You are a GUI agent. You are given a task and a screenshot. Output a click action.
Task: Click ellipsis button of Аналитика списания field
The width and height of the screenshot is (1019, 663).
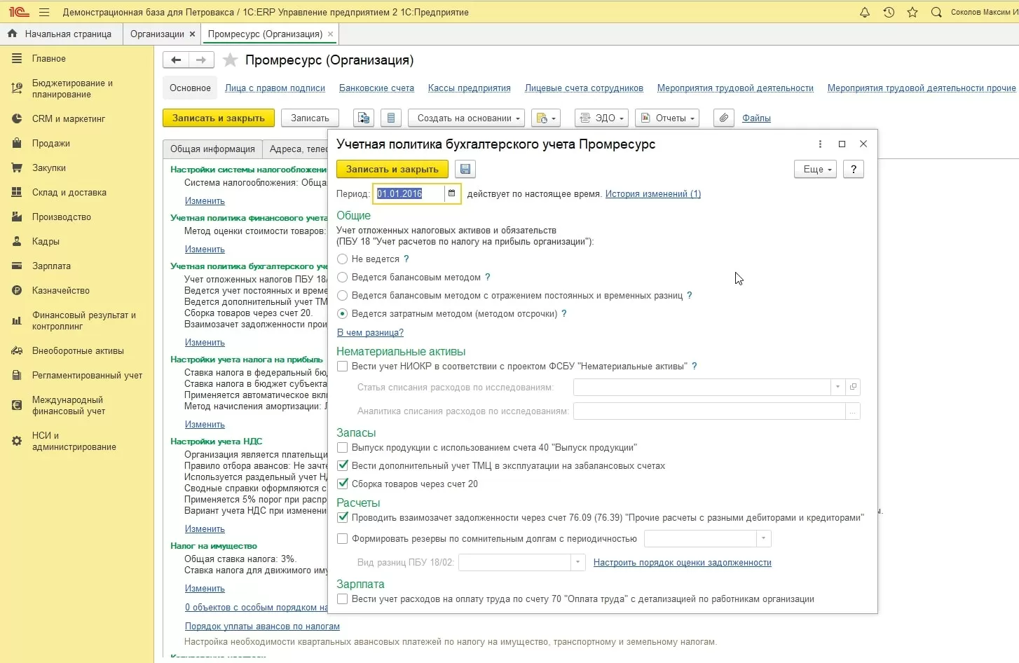pos(853,411)
